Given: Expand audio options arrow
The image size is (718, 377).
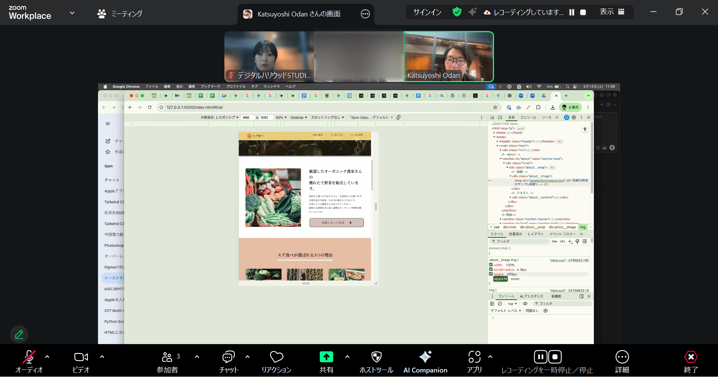Looking at the screenshot, I should pyautogui.click(x=47, y=357).
